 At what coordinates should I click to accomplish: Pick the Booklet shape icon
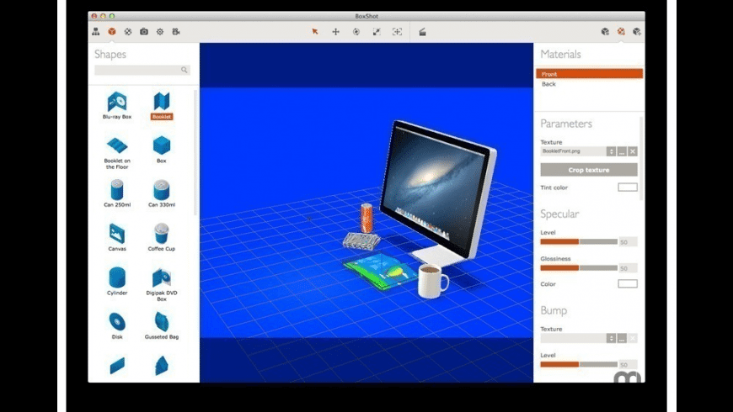click(x=162, y=101)
